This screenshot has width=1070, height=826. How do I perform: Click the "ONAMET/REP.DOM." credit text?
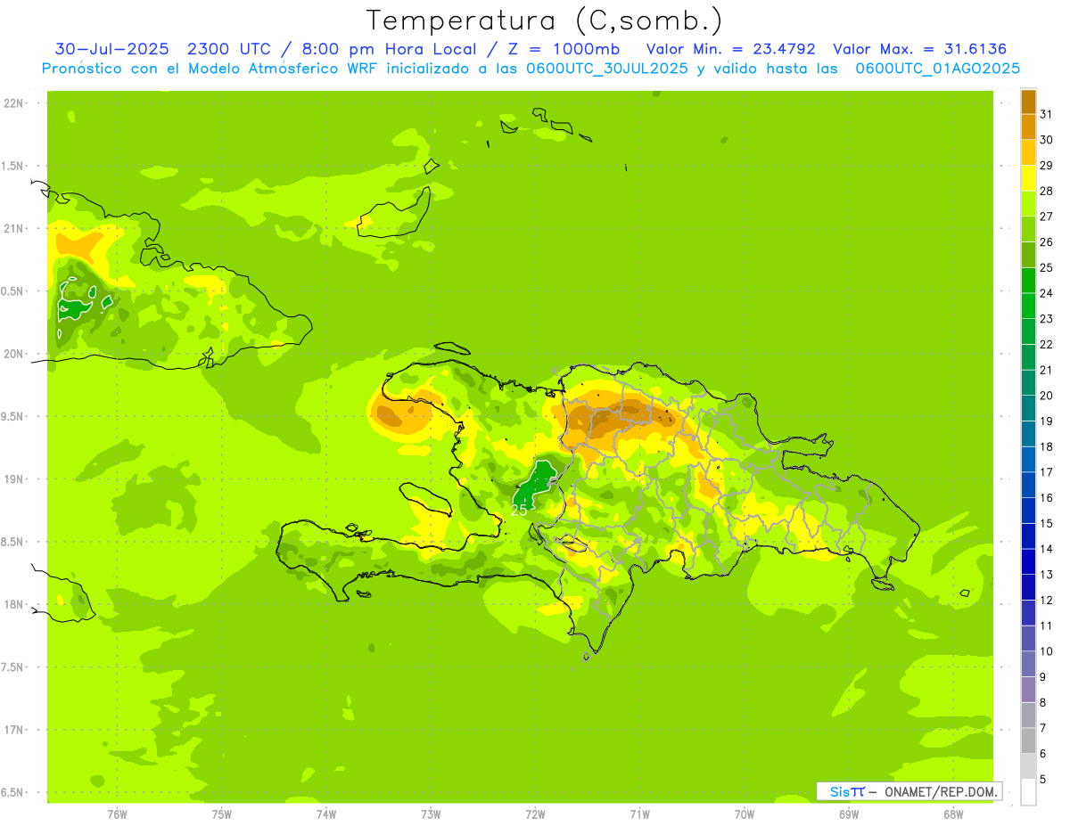[941, 791]
